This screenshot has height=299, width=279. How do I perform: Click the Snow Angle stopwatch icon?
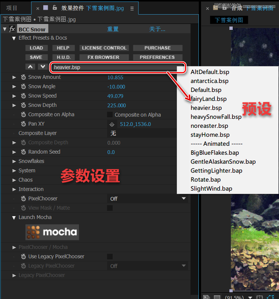(x=23, y=87)
